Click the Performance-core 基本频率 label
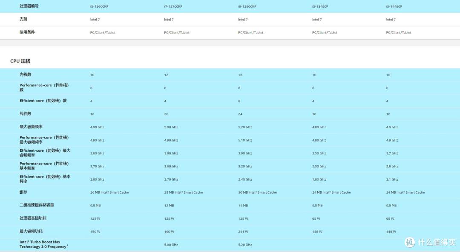The image size is (460, 252). (44, 166)
